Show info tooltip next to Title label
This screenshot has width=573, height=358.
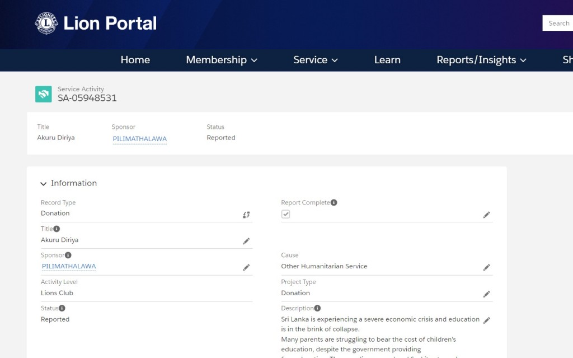tap(57, 229)
